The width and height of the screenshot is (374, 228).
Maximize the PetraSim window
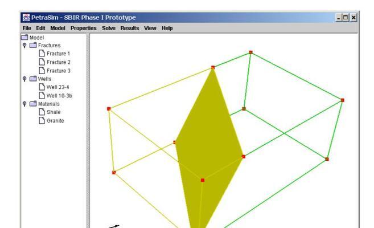pos(346,18)
